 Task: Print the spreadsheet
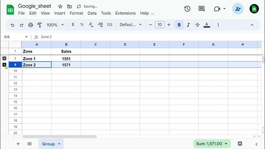click(31, 25)
